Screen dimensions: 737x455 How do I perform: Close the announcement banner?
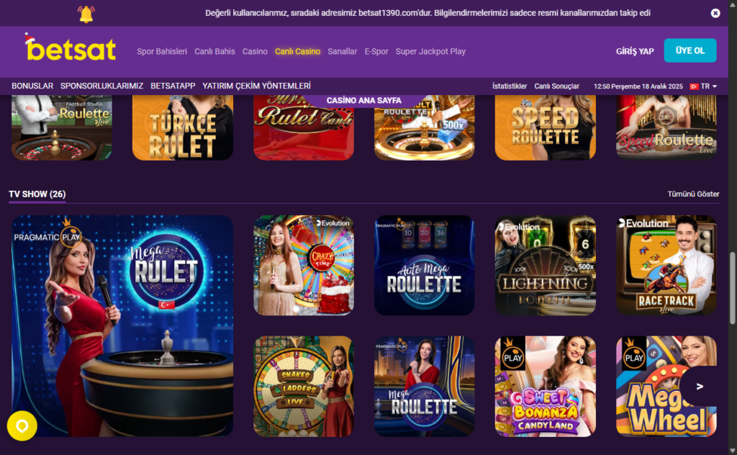[715, 13]
